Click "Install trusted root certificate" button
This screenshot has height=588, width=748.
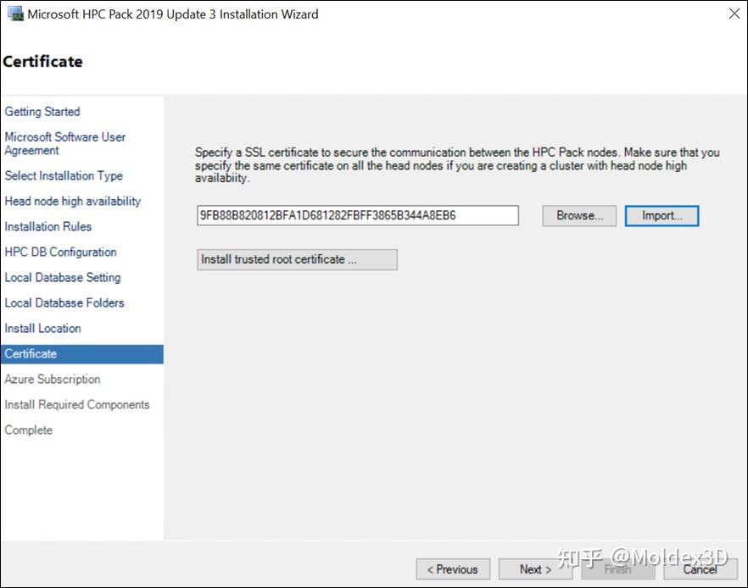pyautogui.click(x=296, y=259)
